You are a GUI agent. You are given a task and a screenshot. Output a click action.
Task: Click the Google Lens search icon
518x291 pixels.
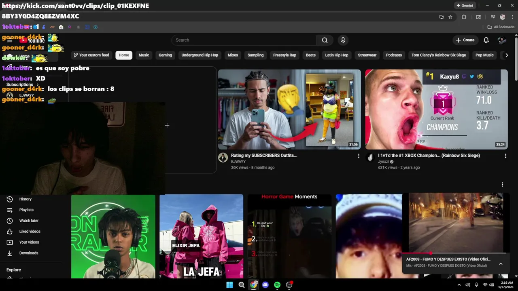point(478,17)
